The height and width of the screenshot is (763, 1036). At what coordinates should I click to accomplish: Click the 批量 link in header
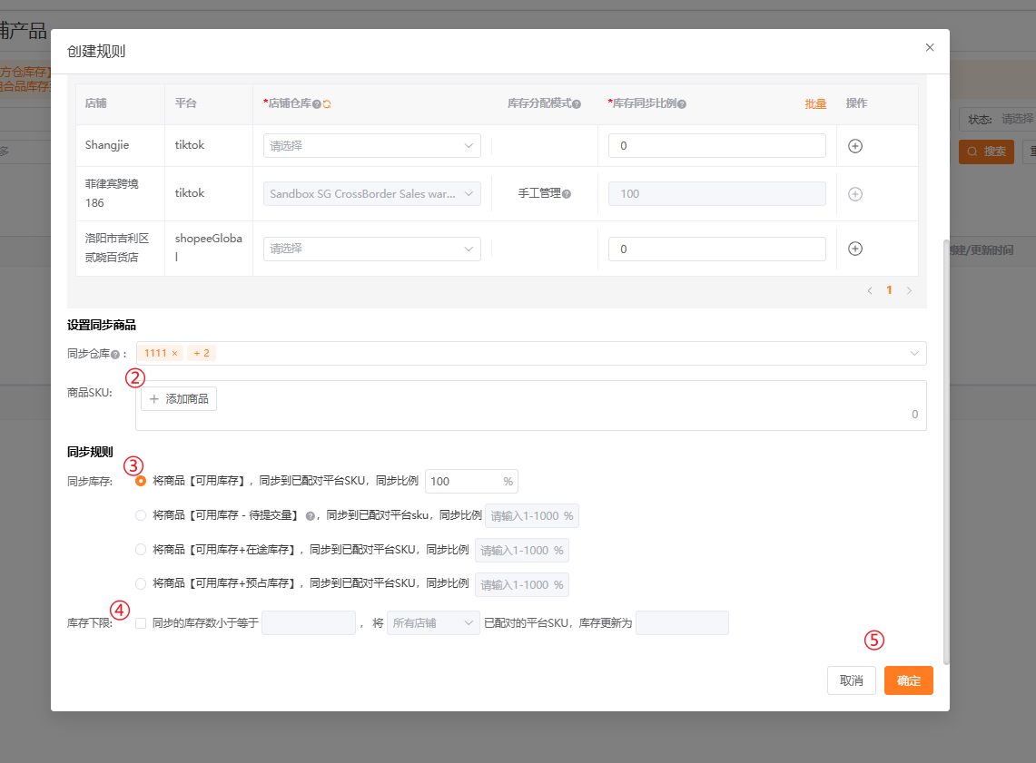815,104
